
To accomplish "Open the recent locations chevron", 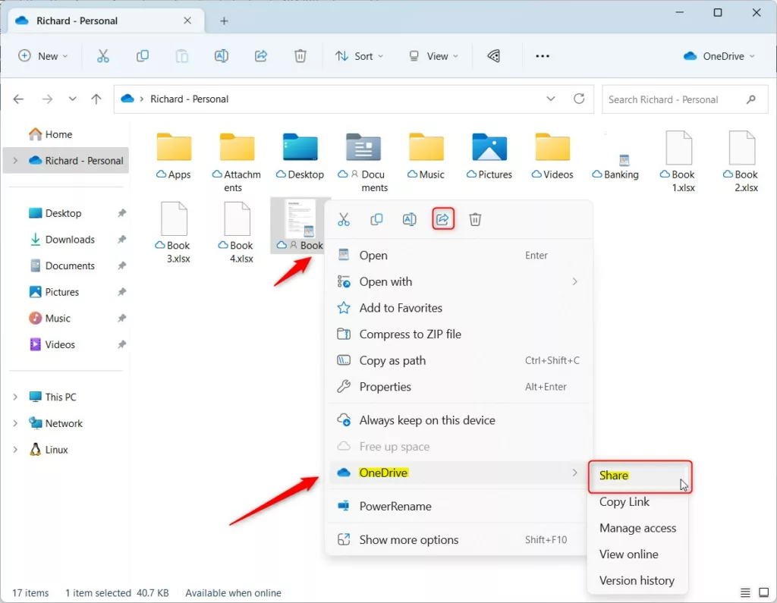I will pyautogui.click(x=72, y=99).
